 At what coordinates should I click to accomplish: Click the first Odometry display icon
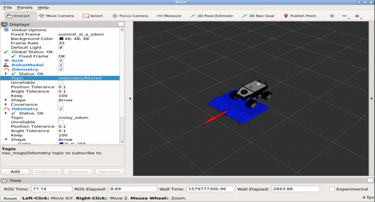[x=6, y=69]
